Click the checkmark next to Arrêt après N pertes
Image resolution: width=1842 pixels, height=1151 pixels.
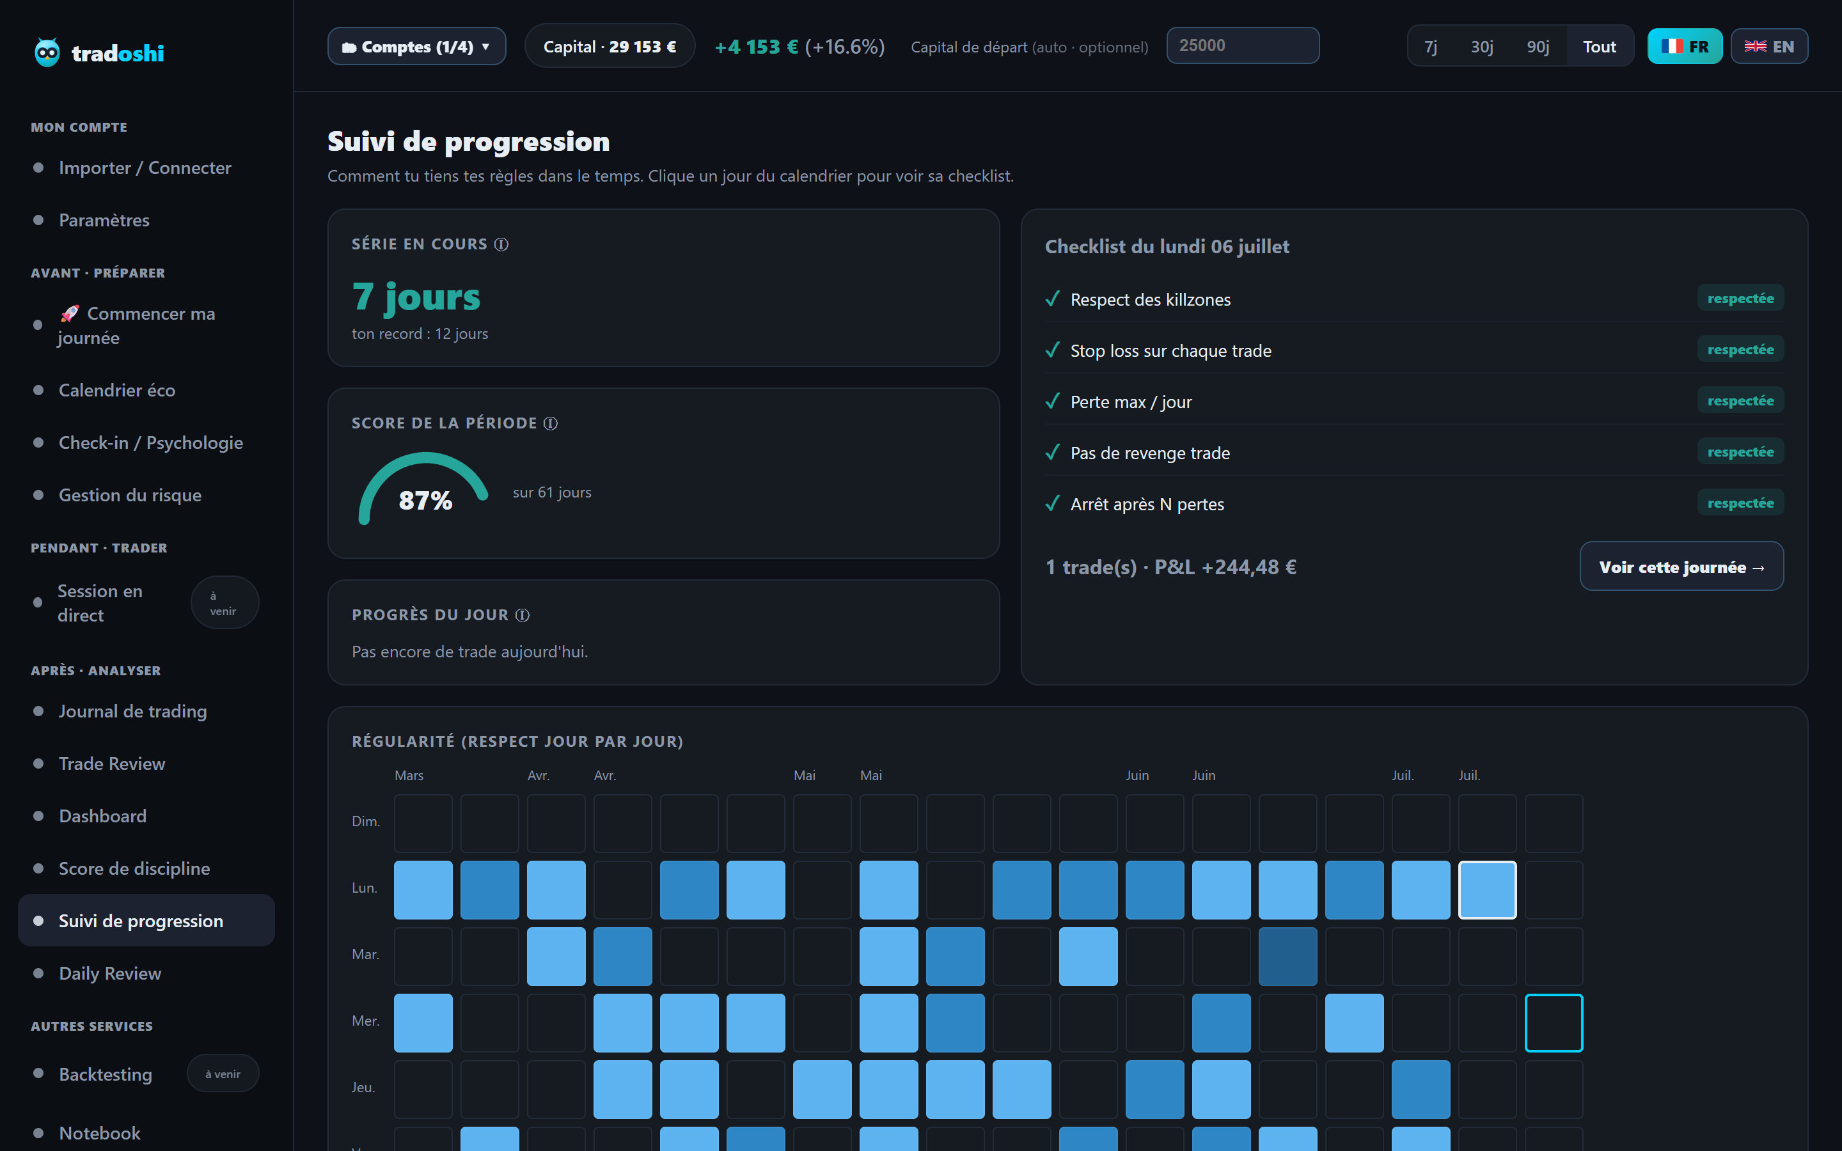(x=1053, y=503)
